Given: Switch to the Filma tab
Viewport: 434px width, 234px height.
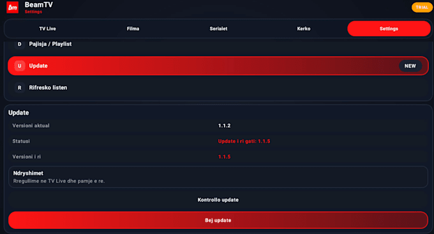Looking at the screenshot, I should click(x=133, y=29).
